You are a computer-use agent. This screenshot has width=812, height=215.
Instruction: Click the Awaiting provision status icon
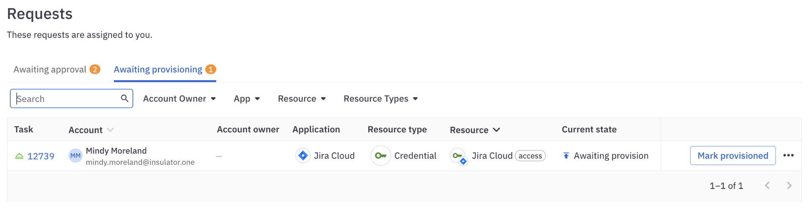pyautogui.click(x=566, y=156)
